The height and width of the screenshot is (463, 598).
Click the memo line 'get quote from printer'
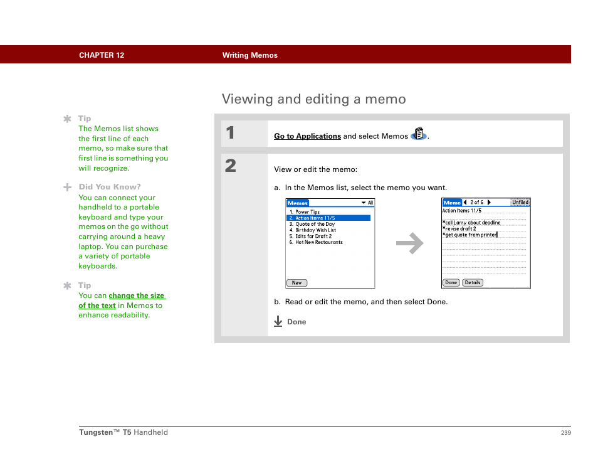(x=470, y=235)
